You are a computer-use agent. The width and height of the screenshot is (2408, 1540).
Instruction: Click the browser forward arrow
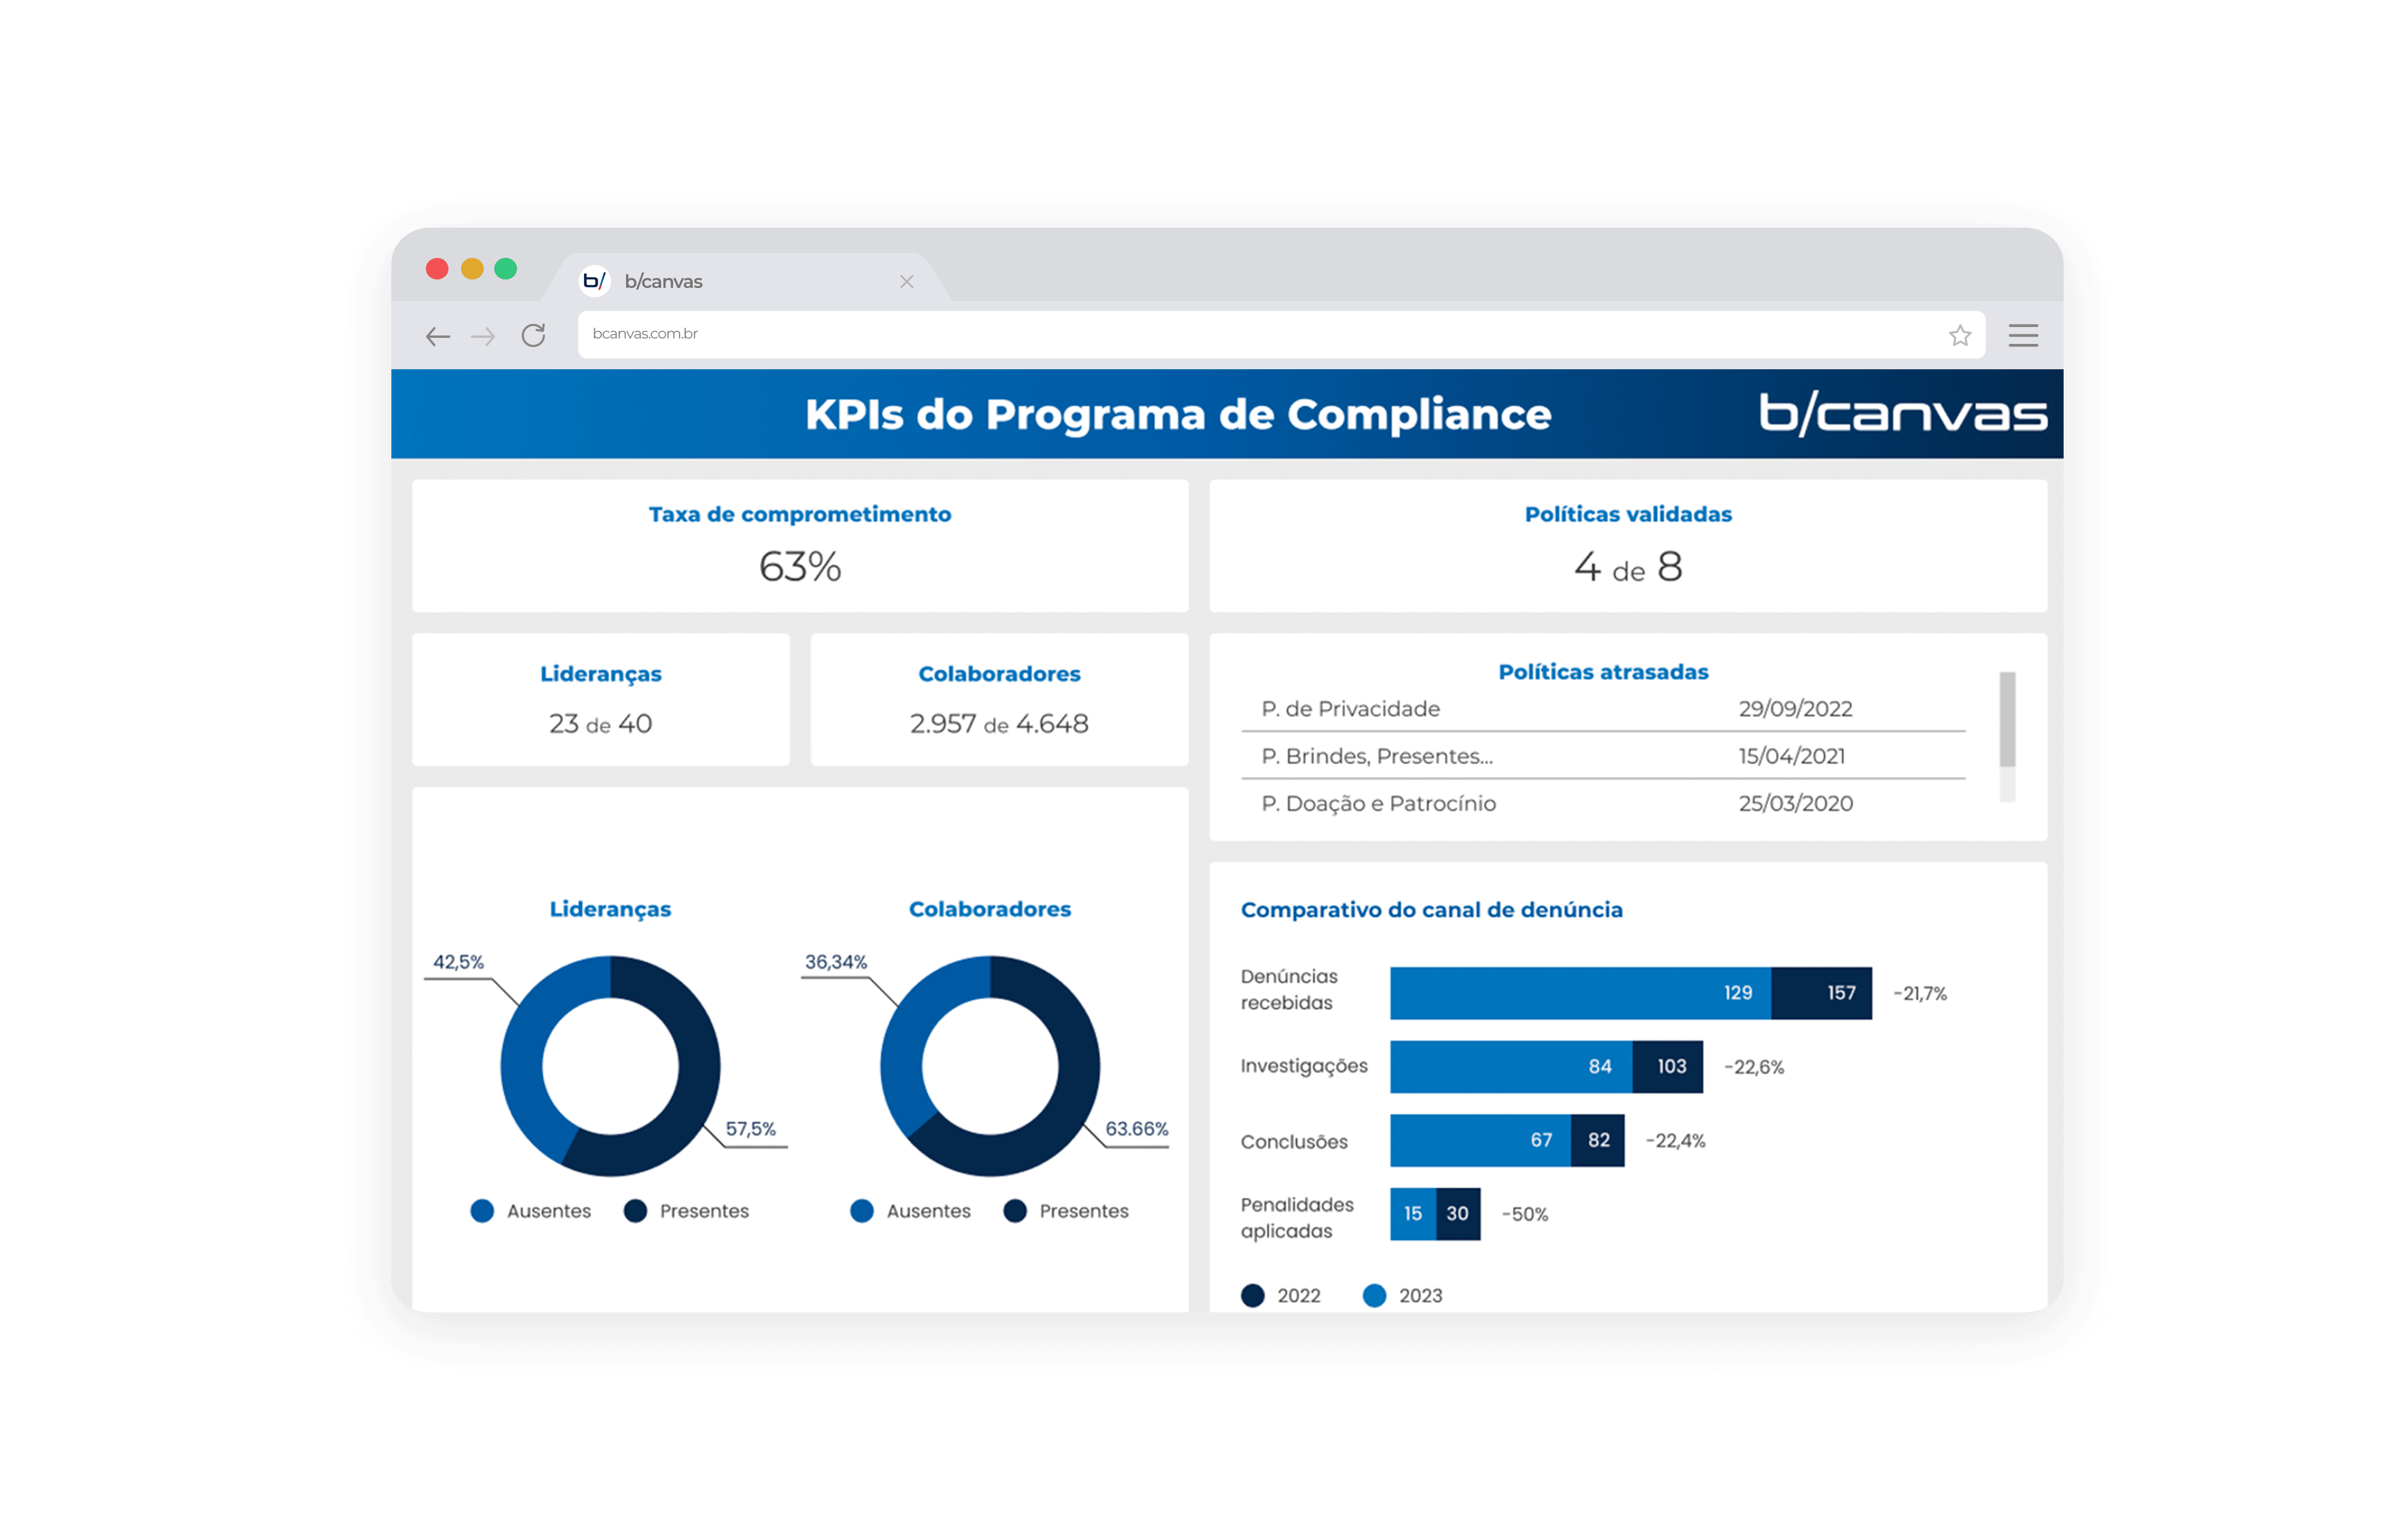pyautogui.click(x=483, y=336)
